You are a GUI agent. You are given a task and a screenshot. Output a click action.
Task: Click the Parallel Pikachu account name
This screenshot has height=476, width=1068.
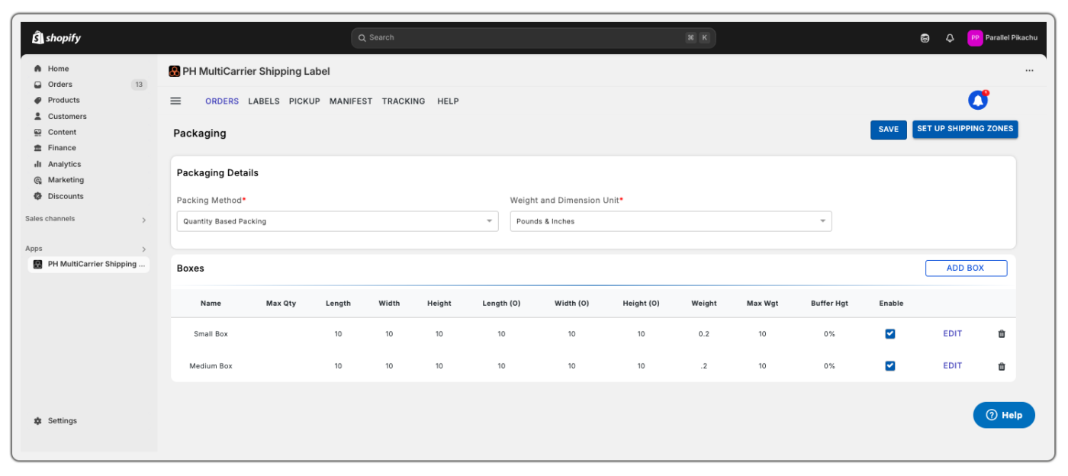click(x=1012, y=37)
